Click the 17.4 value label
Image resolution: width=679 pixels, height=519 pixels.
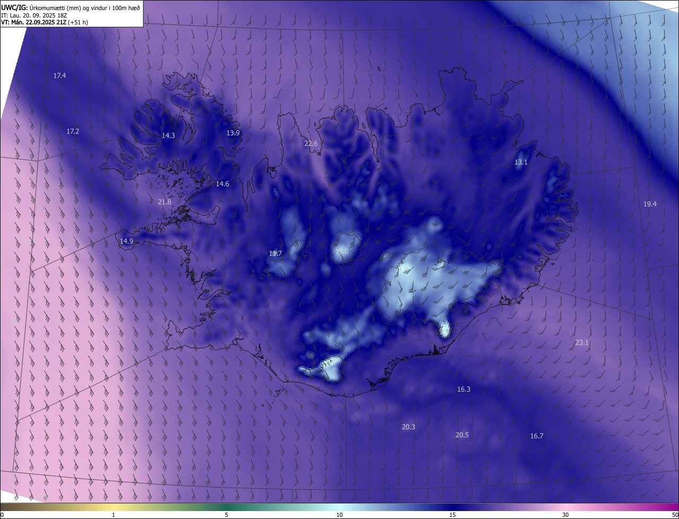pyautogui.click(x=59, y=76)
